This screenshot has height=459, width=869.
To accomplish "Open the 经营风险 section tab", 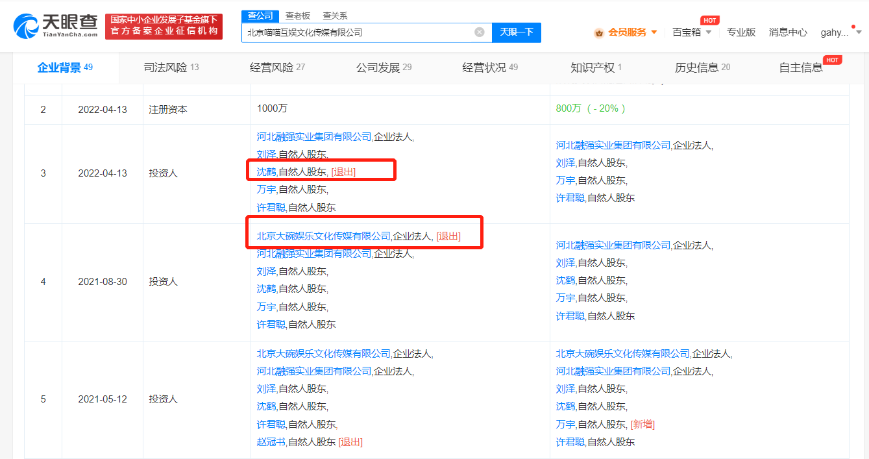I will 277,68.
